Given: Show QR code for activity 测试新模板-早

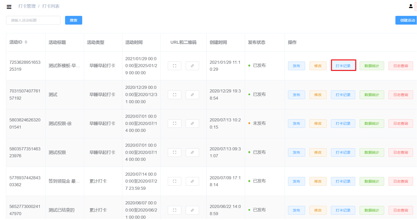Looking at the screenshot, I should (174, 66).
